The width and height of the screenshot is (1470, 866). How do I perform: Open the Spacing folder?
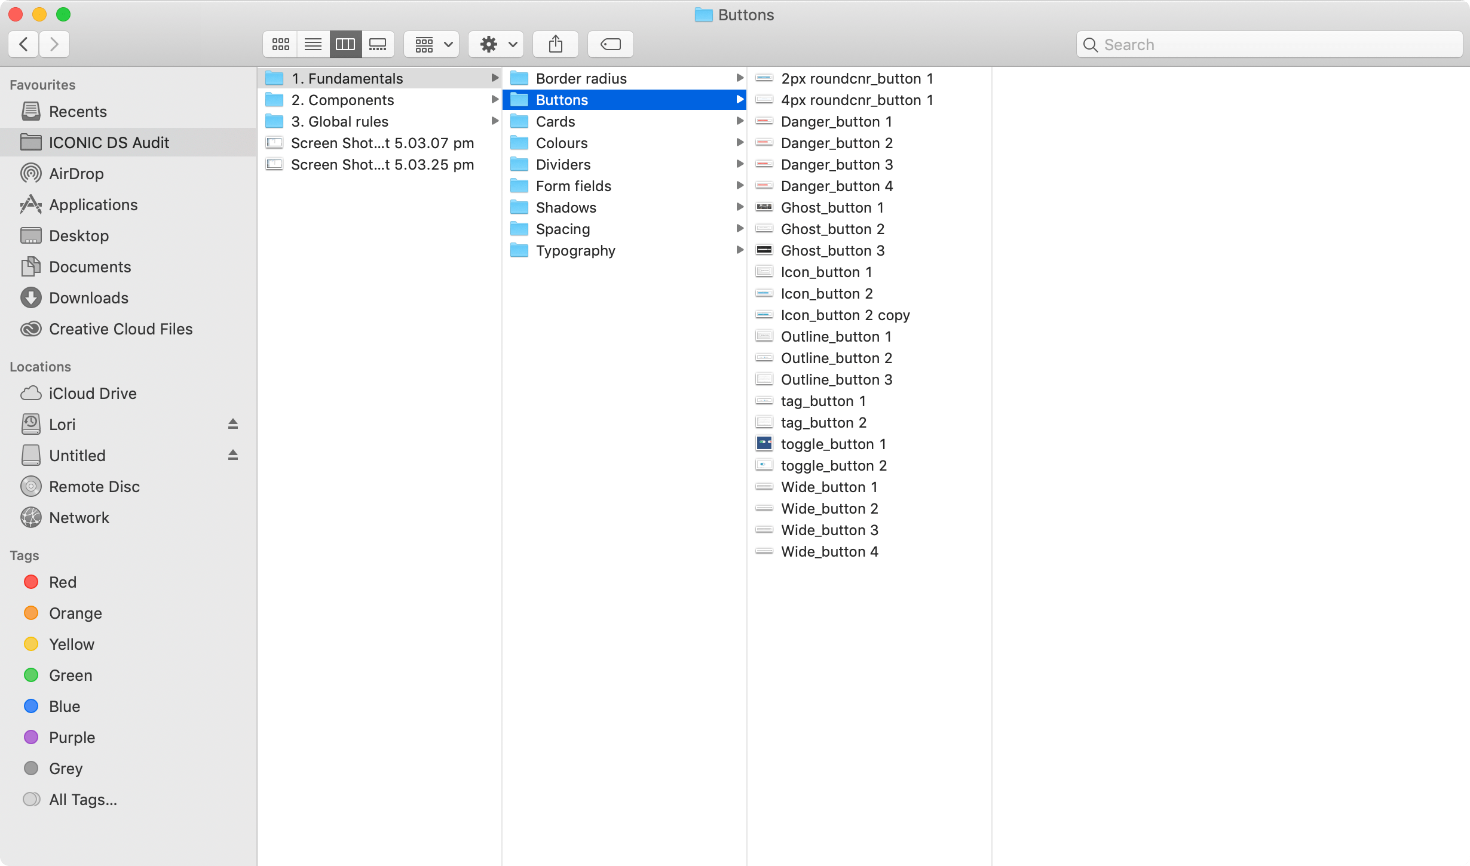coord(624,229)
